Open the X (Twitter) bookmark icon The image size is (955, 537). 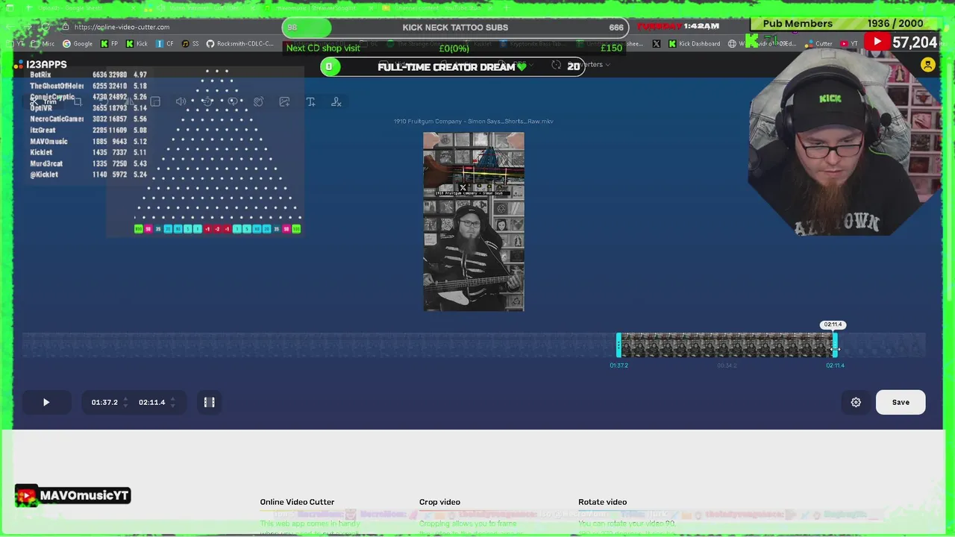pos(656,44)
